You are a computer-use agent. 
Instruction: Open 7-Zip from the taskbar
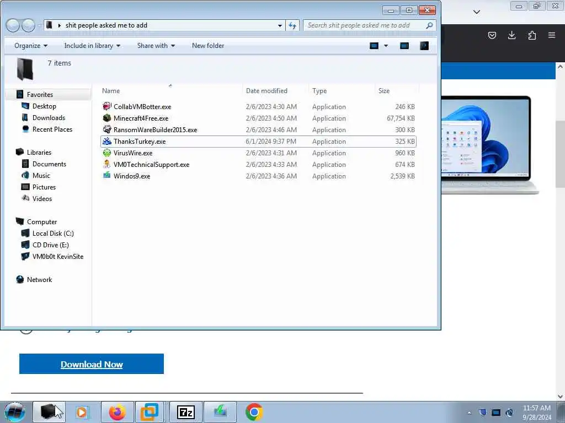pos(186,412)
